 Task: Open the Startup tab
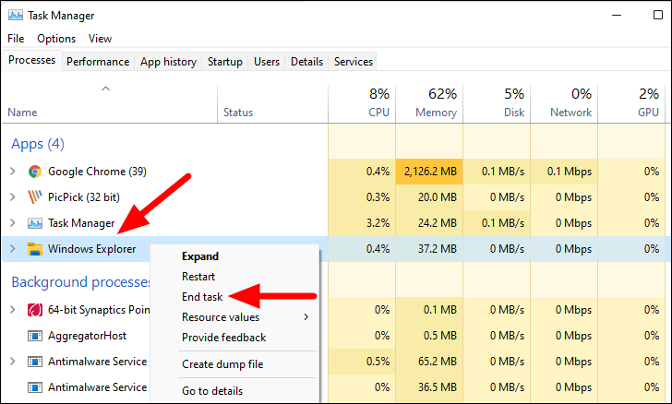pyautogui.click(x=225, y=62)
